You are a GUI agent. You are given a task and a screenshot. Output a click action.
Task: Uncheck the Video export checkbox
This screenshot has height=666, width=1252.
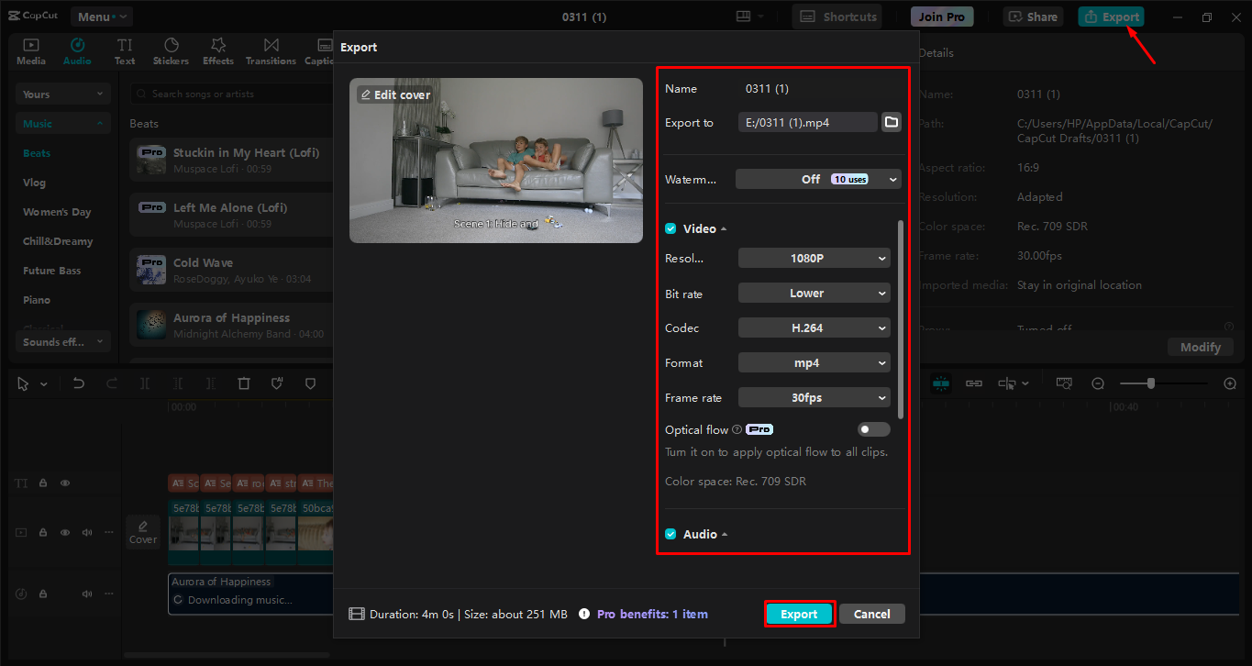[x=670, y=228]
